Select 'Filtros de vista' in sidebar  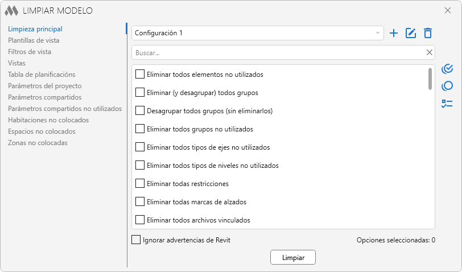tap(30, 52)
